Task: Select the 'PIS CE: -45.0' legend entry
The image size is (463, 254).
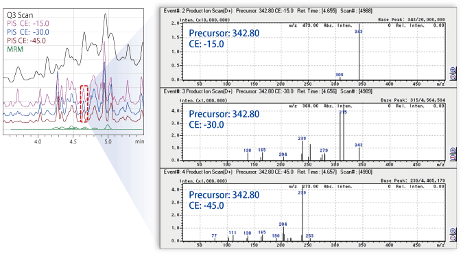Action: 26,41
